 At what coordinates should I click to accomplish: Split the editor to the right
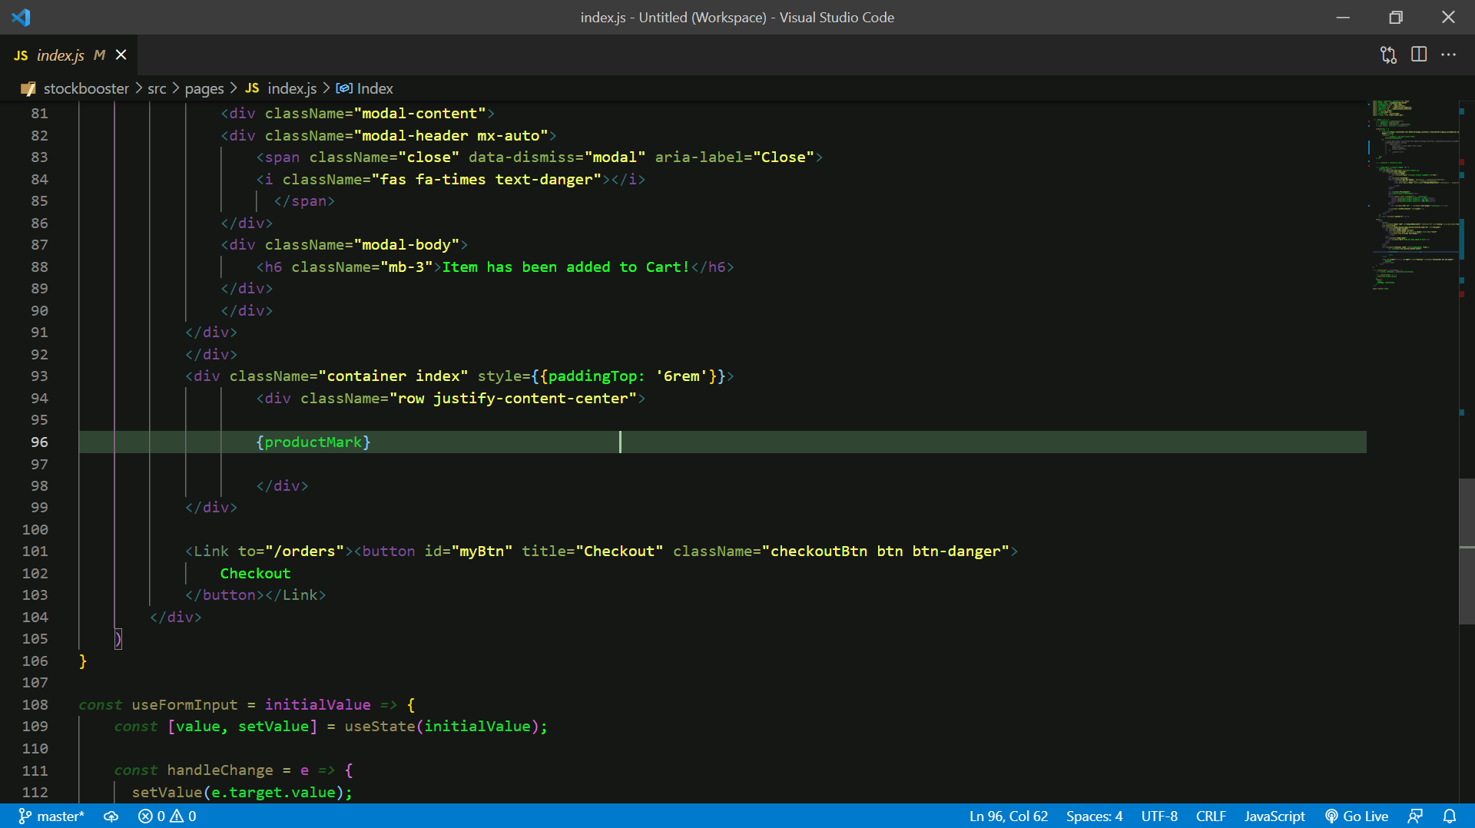tap(1419, 55)
